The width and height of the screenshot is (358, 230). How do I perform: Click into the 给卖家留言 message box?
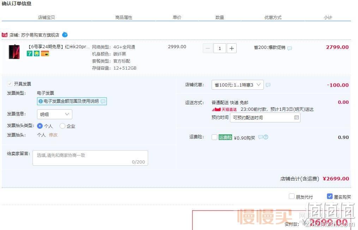click(90, 158)
